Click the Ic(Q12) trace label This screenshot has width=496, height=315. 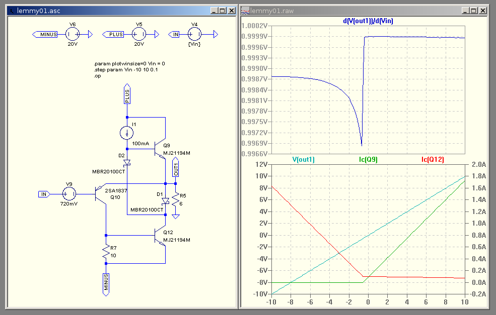(433, 159)
